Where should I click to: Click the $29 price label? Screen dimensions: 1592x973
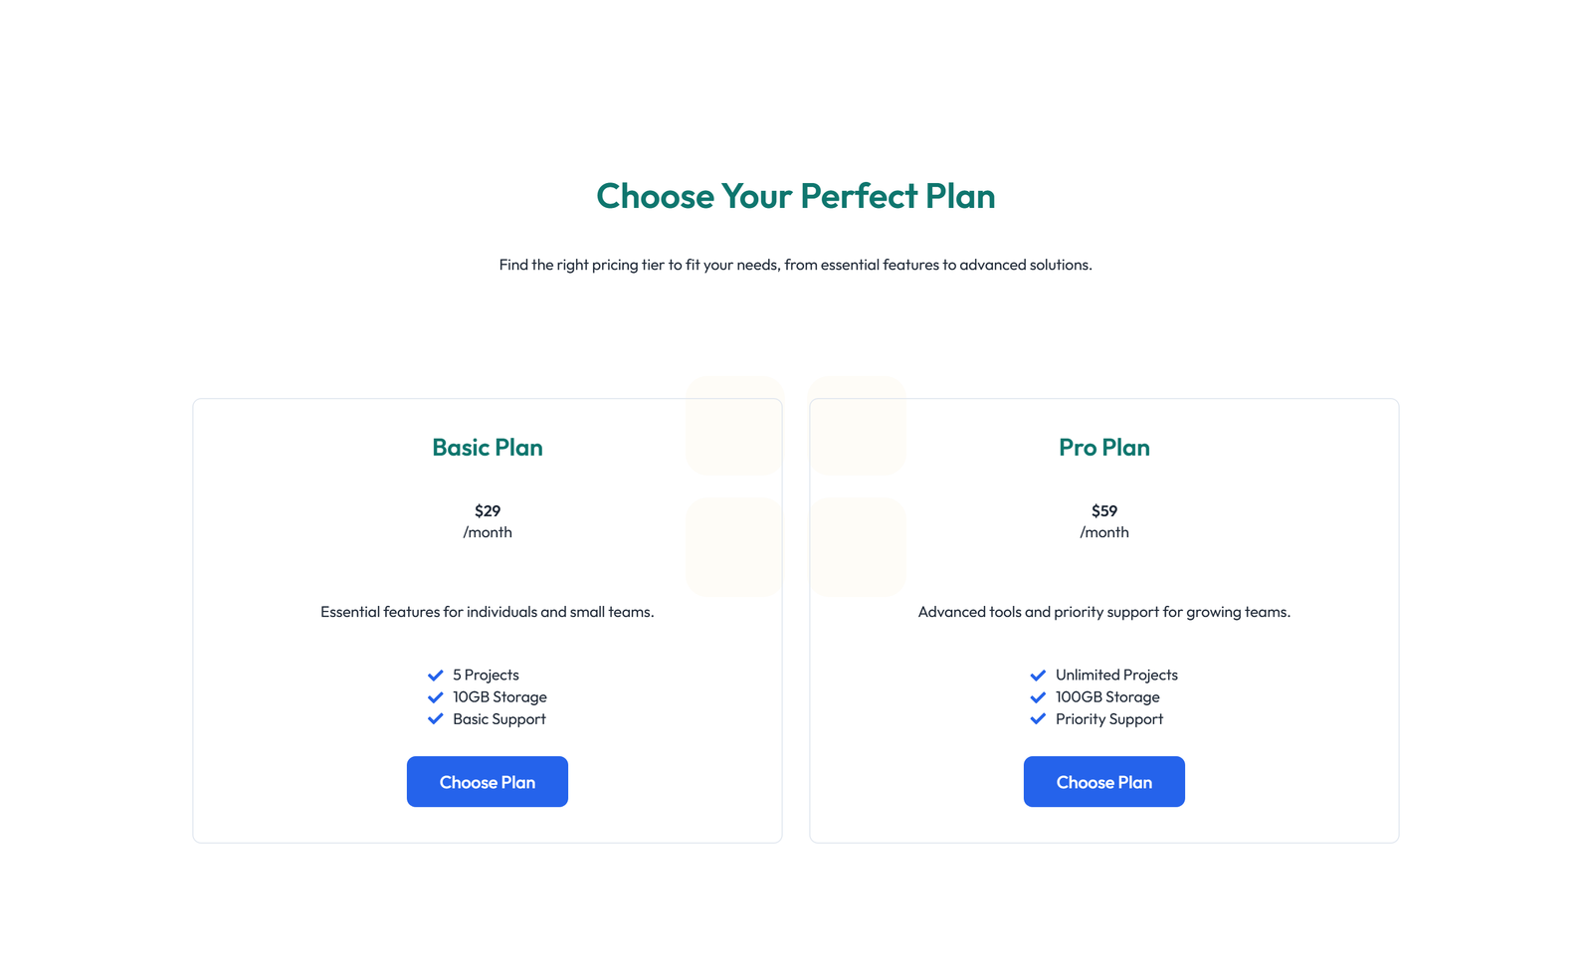point(487,510)
